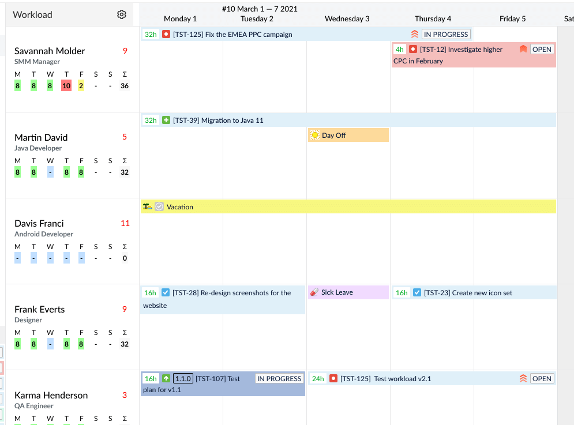The image size is (574, 425).
Task: Click 32h estimate on Migration to Java 11
Action: coord(151,120)
